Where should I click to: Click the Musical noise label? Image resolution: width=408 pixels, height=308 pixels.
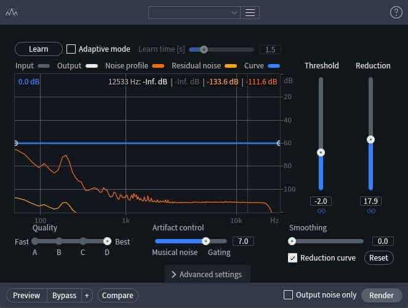click(x=175, y=253)
